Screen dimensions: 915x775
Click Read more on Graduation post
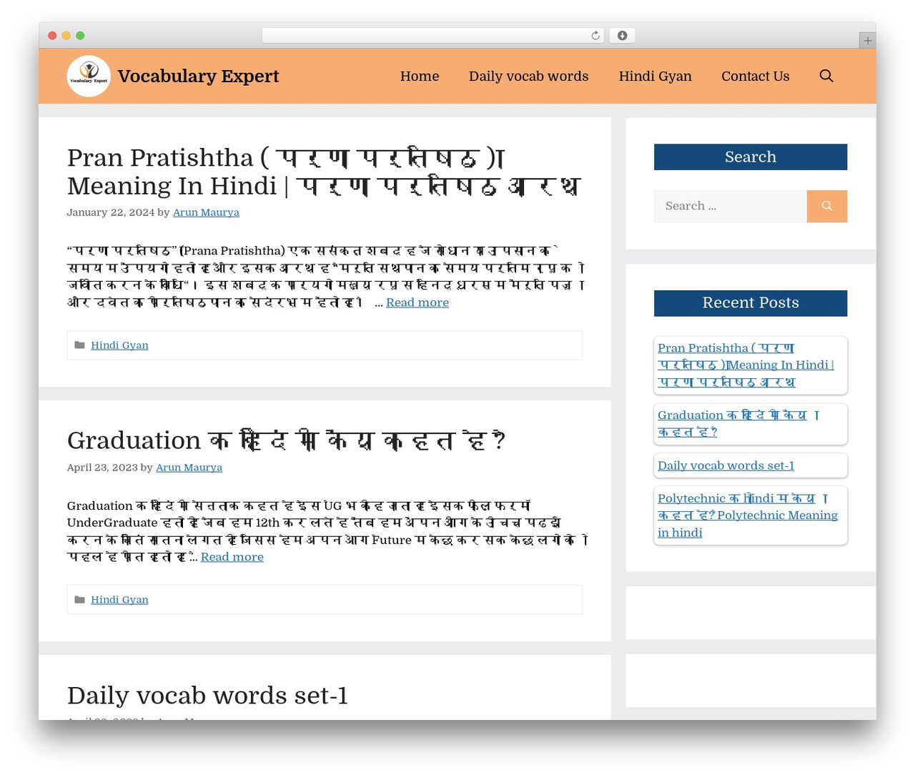tap(232, 557)
